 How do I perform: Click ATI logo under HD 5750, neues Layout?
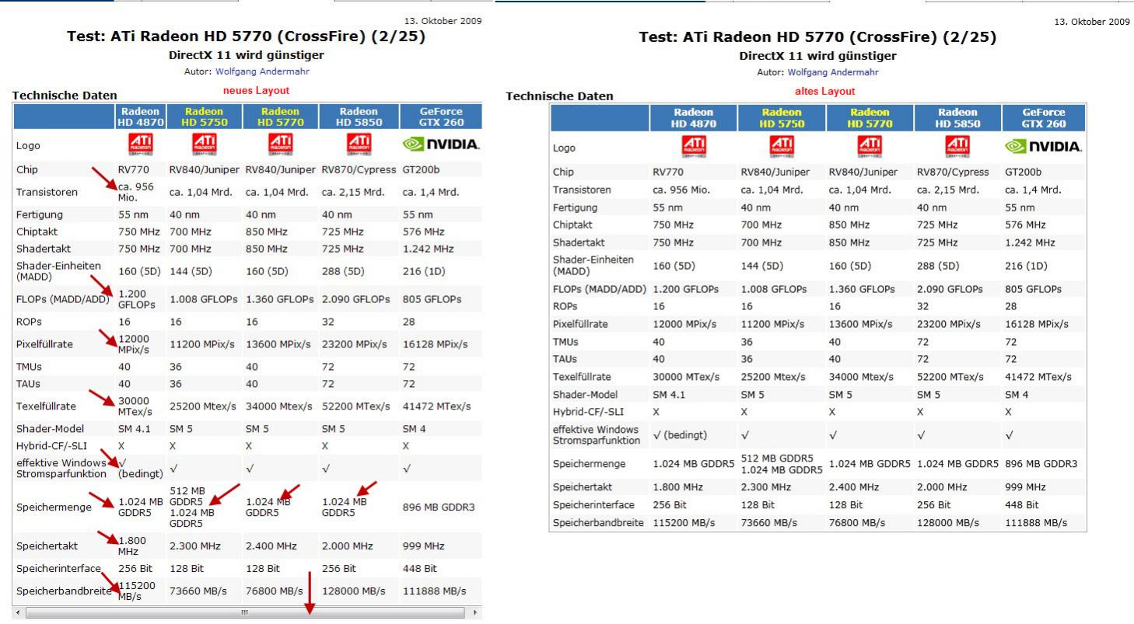[205, 144]
